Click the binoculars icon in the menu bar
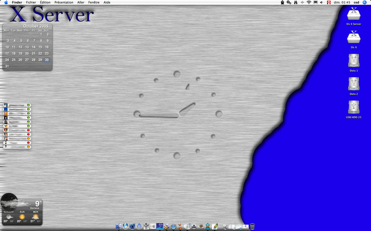Viewport: 371px width, 231px height. coord(295,2)
